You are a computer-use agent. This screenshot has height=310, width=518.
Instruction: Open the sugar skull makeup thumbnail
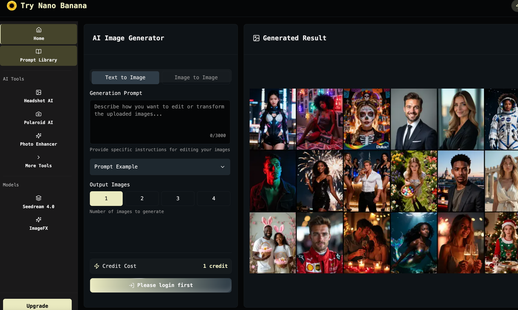click(366, 119)
